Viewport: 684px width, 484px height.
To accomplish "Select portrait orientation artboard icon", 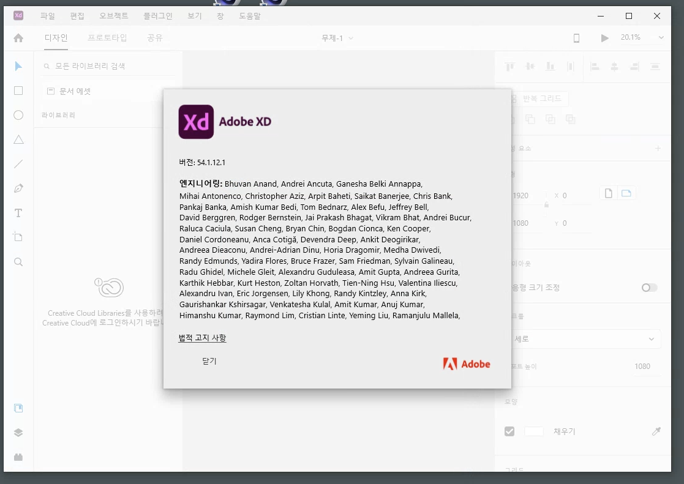I will pyautogui.click(x=609, y=193).
